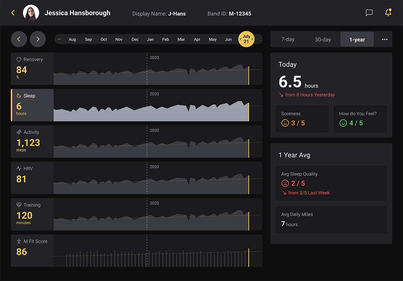This screenshot has height=281, width=403.
Task: Open the notifications bell
Action: (x=388, y=13)
